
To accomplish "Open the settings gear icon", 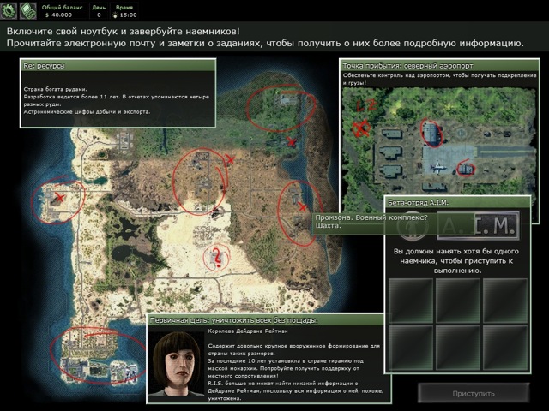I will click(9, 12).
